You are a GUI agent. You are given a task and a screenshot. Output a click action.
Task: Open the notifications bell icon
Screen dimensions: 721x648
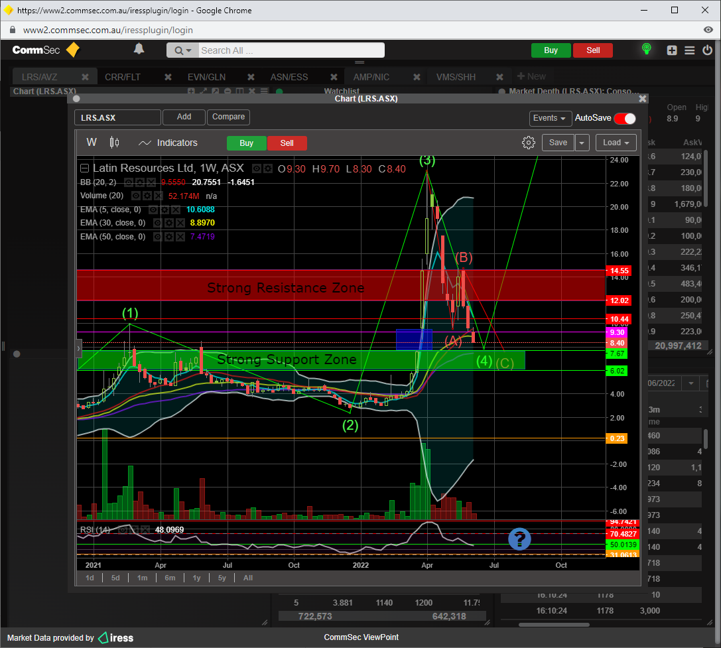pyautogui.click(x=139, y=49)
